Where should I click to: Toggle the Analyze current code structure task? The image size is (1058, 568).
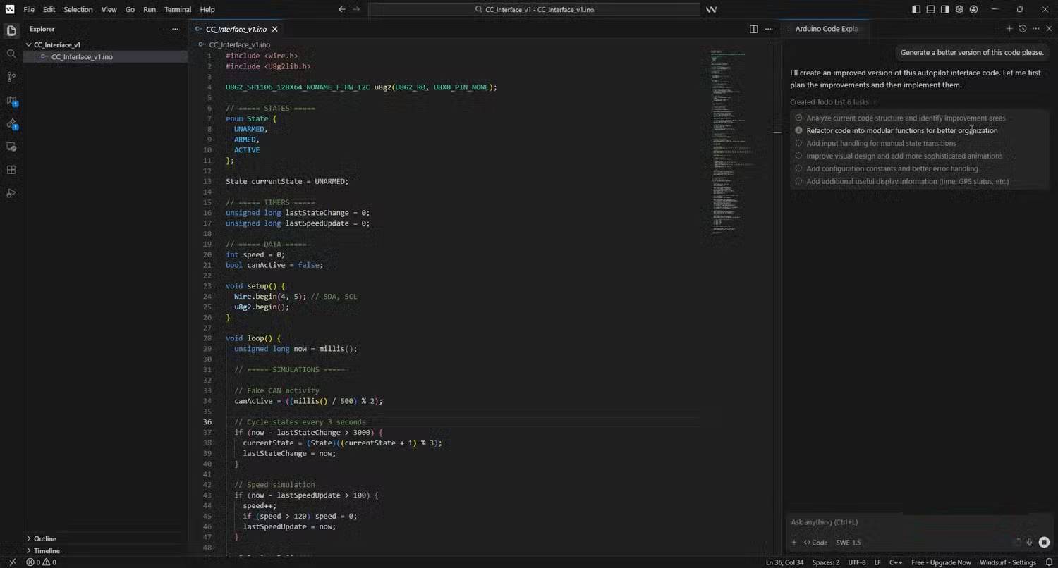(x=799, y=118)
